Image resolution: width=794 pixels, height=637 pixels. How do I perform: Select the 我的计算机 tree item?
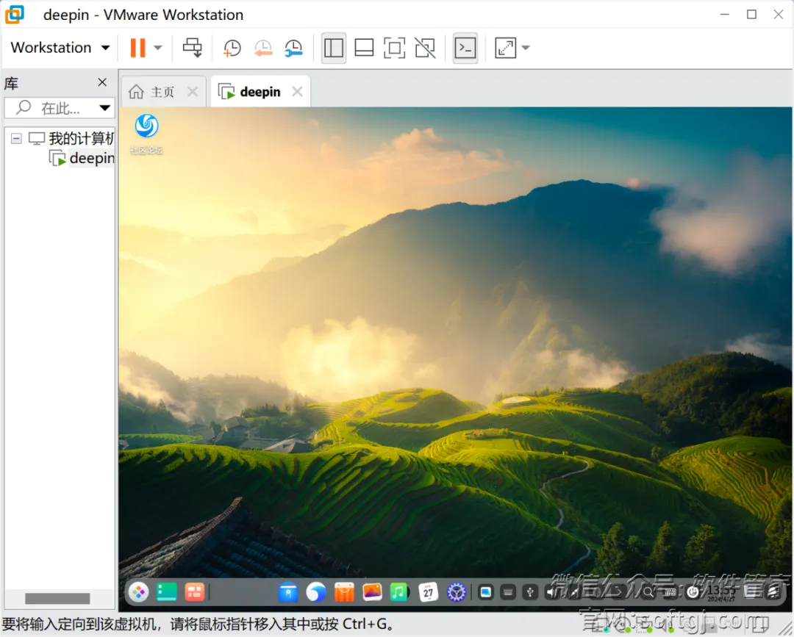pos(72,138)
